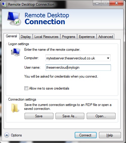Select the Programs tab
Viewport: 126px width, 143px height.
tap(69, 37)
